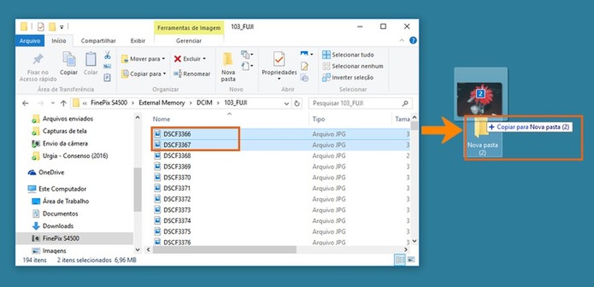The image size is (594, 287).
Task: Open Downloads in sidebar
Action: tap(58, 225)
